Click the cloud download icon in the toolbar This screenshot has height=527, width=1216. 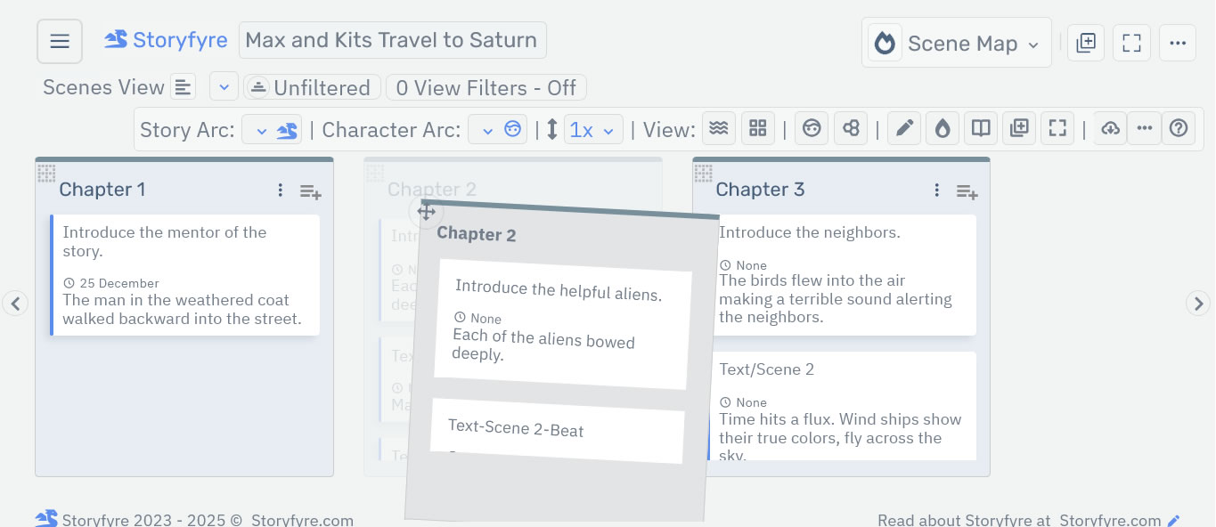coord(1110,127)
